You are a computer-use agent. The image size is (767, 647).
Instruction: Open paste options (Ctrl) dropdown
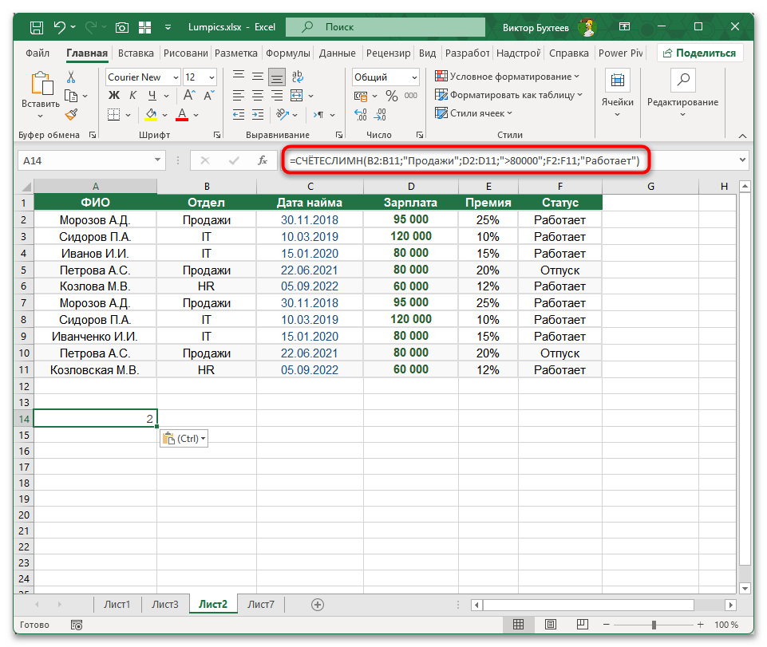(184, 439)
